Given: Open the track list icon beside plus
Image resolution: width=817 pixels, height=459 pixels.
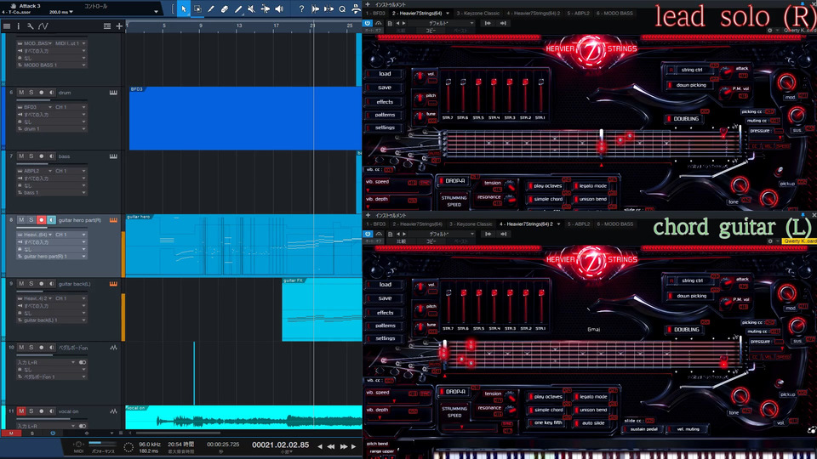Looking at the screenshot, I should click(x=107, y=26).
